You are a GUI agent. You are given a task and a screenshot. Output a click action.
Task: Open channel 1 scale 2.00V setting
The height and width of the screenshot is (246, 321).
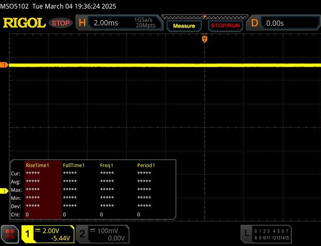[x=51, y=231]
